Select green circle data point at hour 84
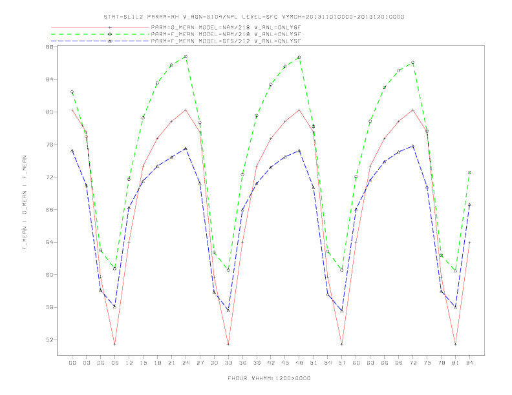 (469, 172)
